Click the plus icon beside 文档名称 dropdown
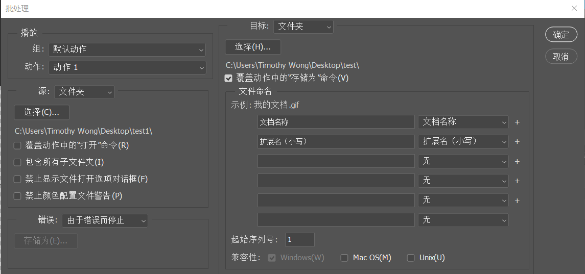The width and height of the screenshot is (585, 274). 517,122
